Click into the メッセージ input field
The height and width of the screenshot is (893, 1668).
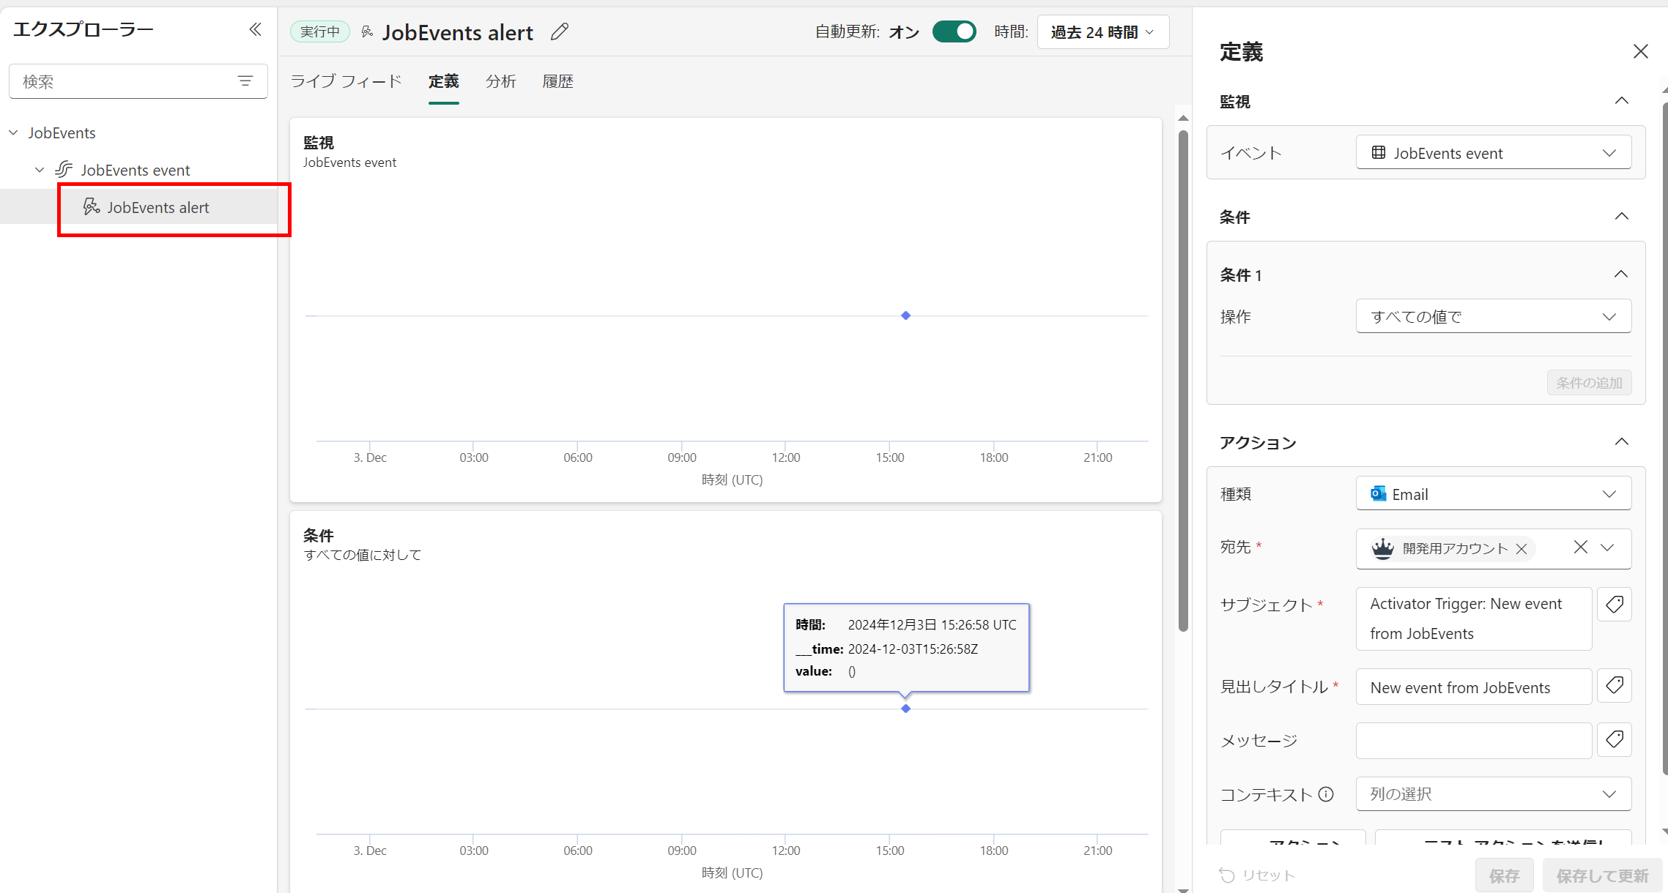point(1473,741)
